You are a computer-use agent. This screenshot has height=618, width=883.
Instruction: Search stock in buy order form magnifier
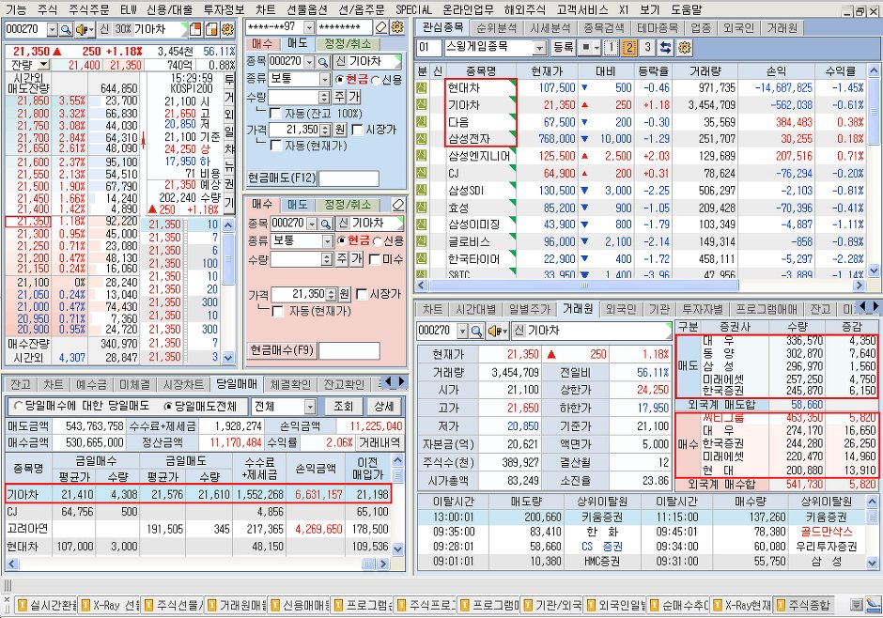[x=326, y=224]
